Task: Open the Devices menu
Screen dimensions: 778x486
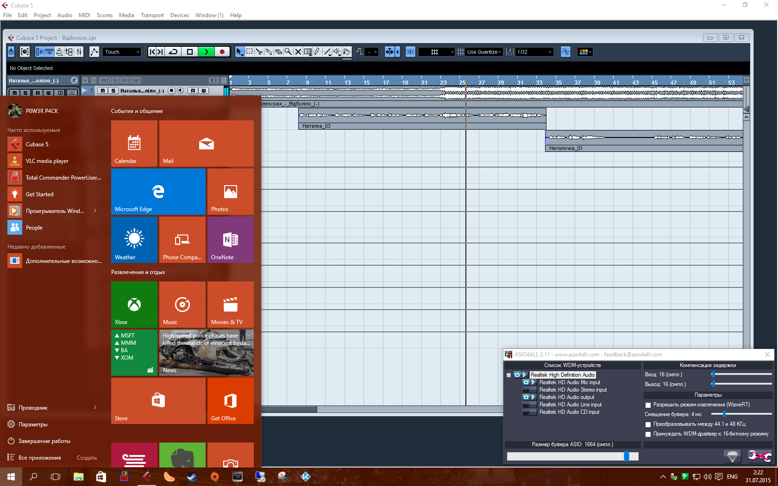Action: [180, 15]
